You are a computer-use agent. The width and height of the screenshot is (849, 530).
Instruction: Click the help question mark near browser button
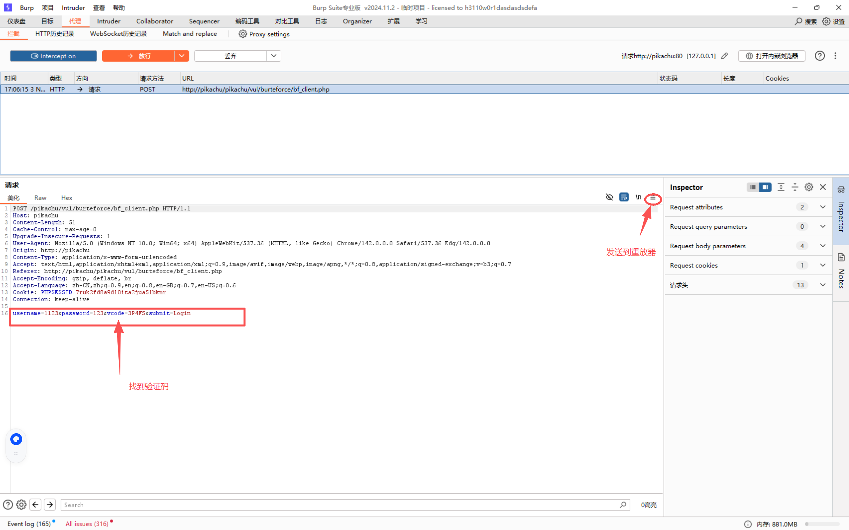(819, 56)
